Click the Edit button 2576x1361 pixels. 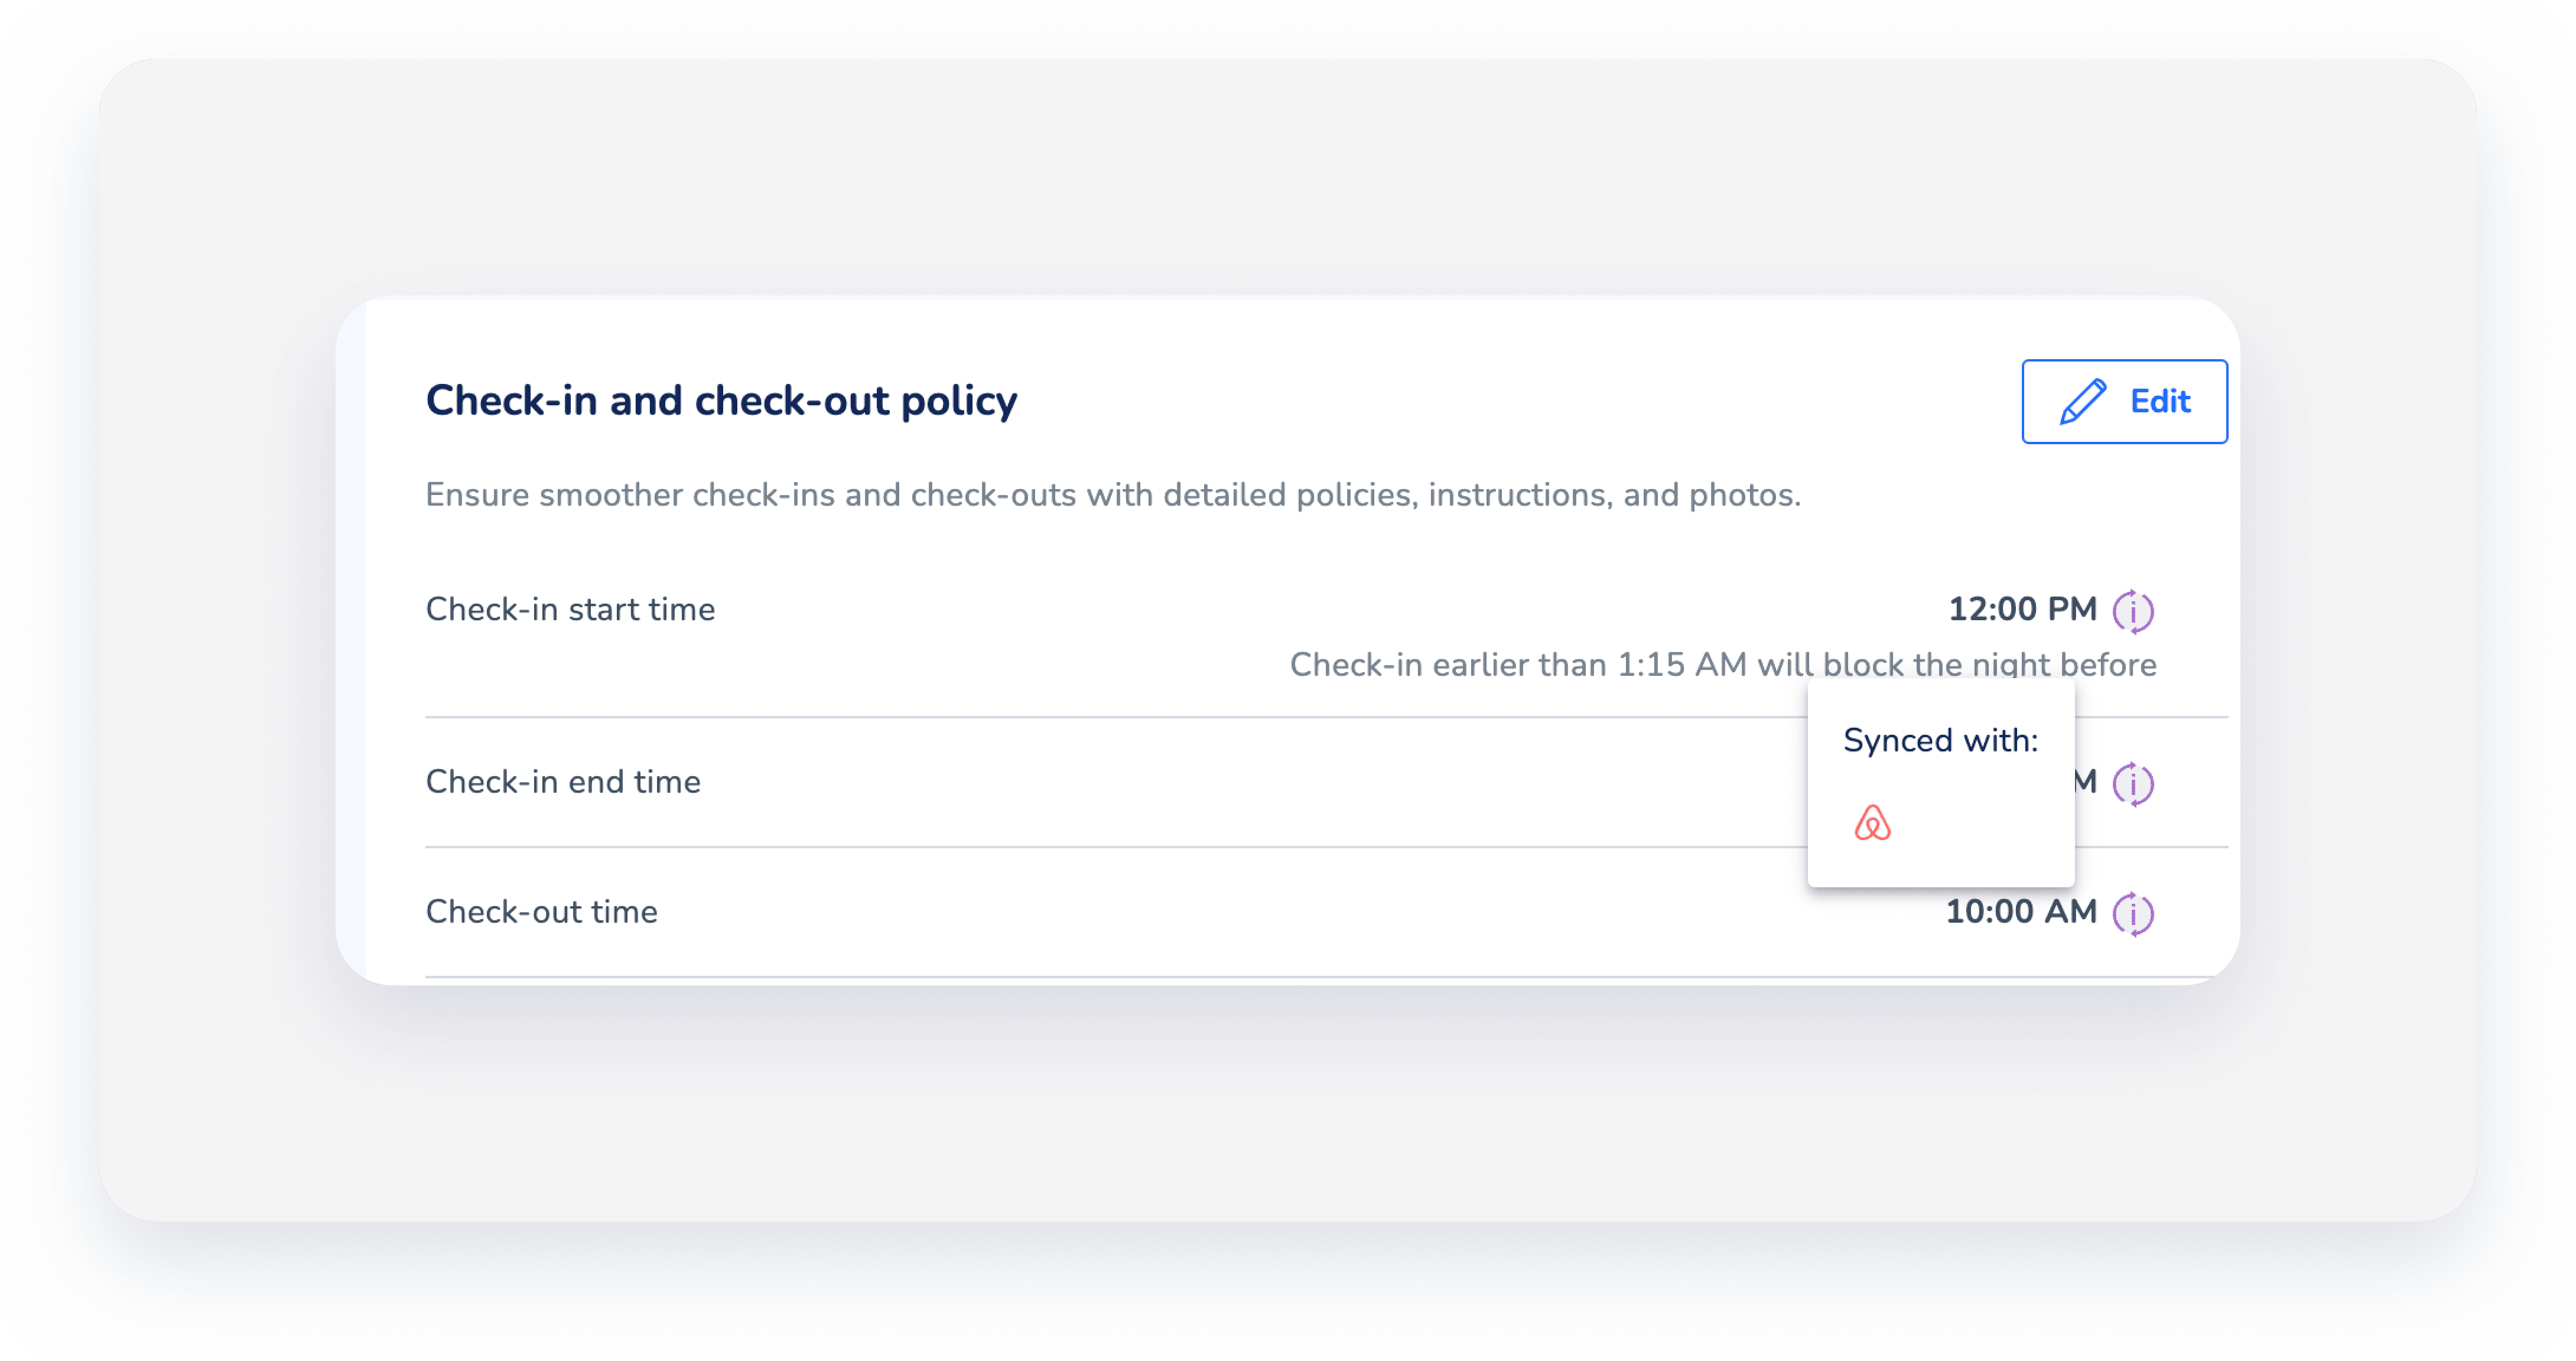tap(2124, 401)
